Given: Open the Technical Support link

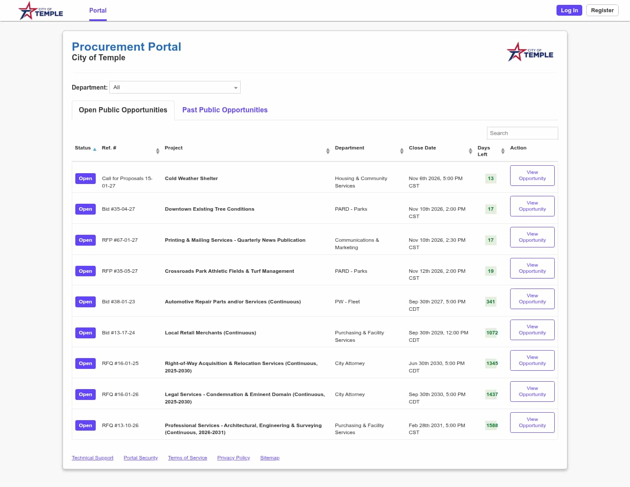Looking at the screenshot, I should (92, 458).
